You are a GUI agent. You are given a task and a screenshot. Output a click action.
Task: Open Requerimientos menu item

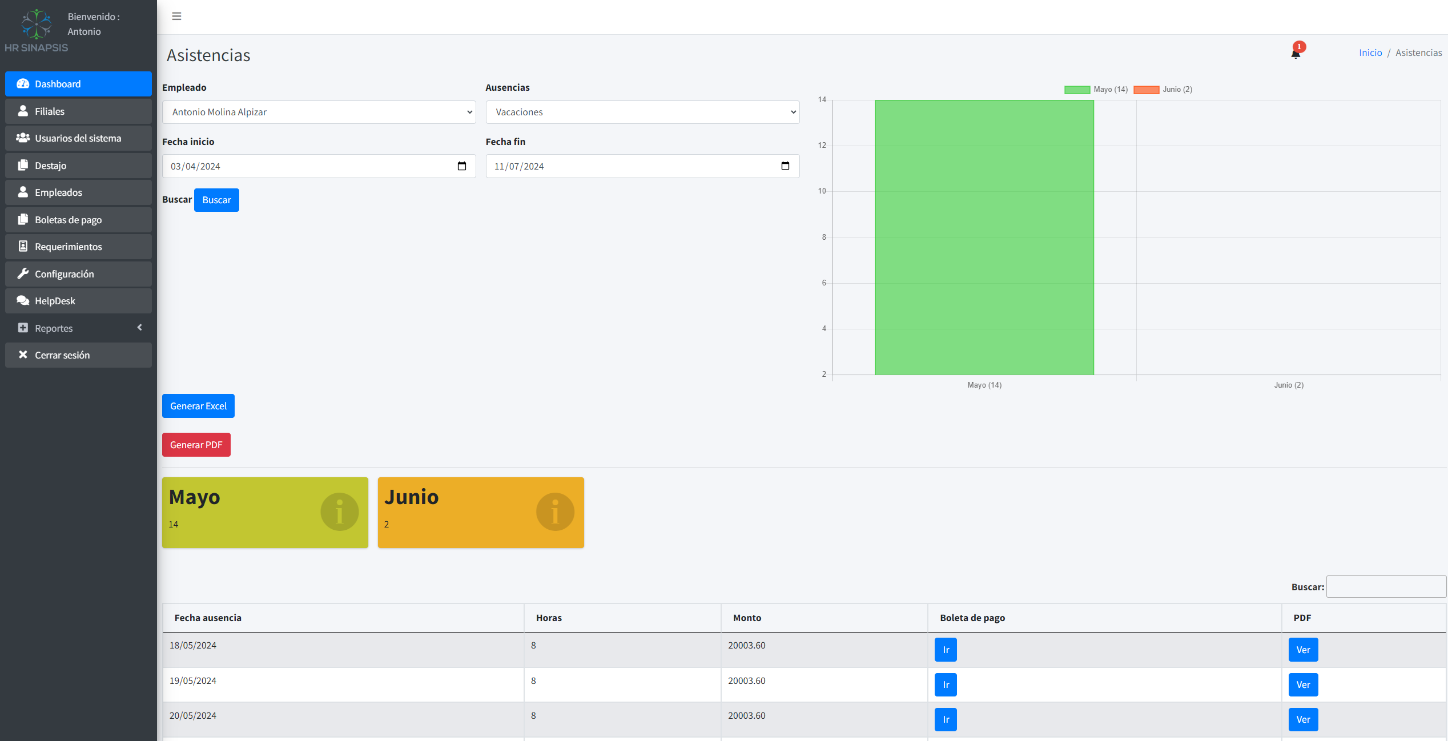point(78,247)
